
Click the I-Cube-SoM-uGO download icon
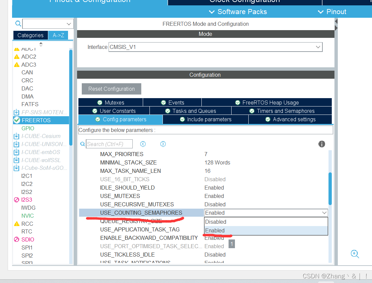[x=16, y=168]
